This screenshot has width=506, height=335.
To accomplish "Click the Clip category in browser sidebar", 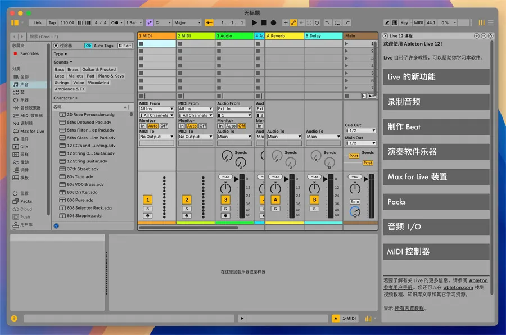I will click(x=24, y=147).
